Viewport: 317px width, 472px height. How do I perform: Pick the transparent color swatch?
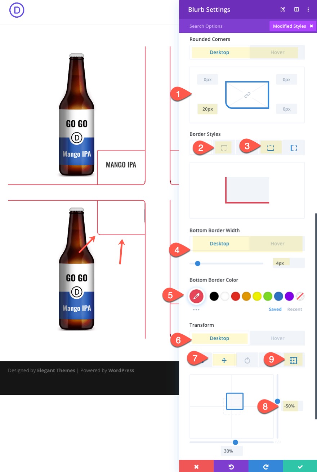coord(300,297)
